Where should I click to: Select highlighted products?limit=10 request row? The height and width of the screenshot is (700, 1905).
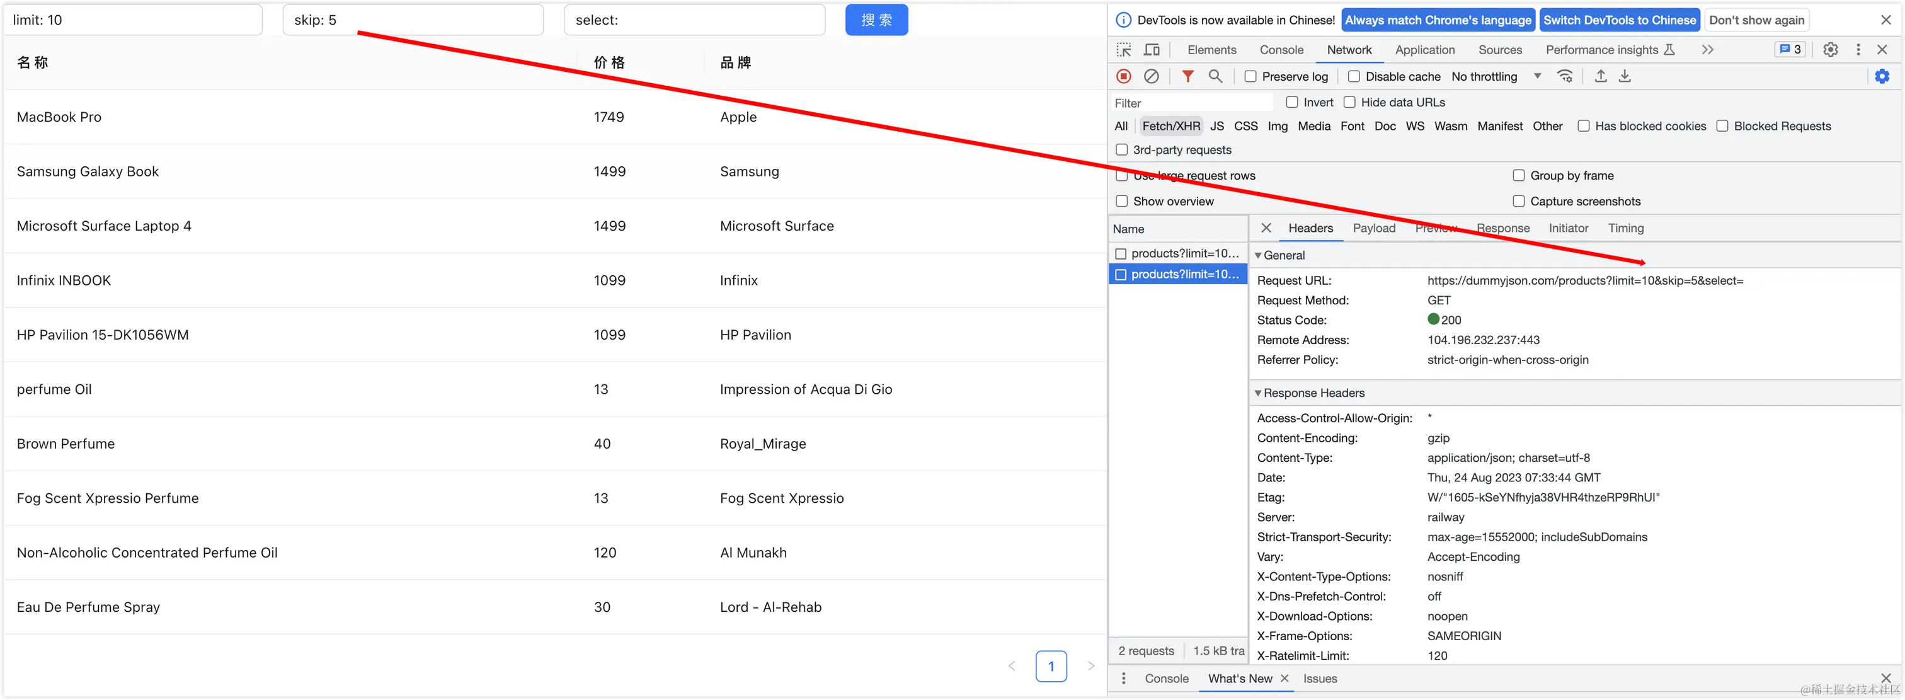[1179, 274]
